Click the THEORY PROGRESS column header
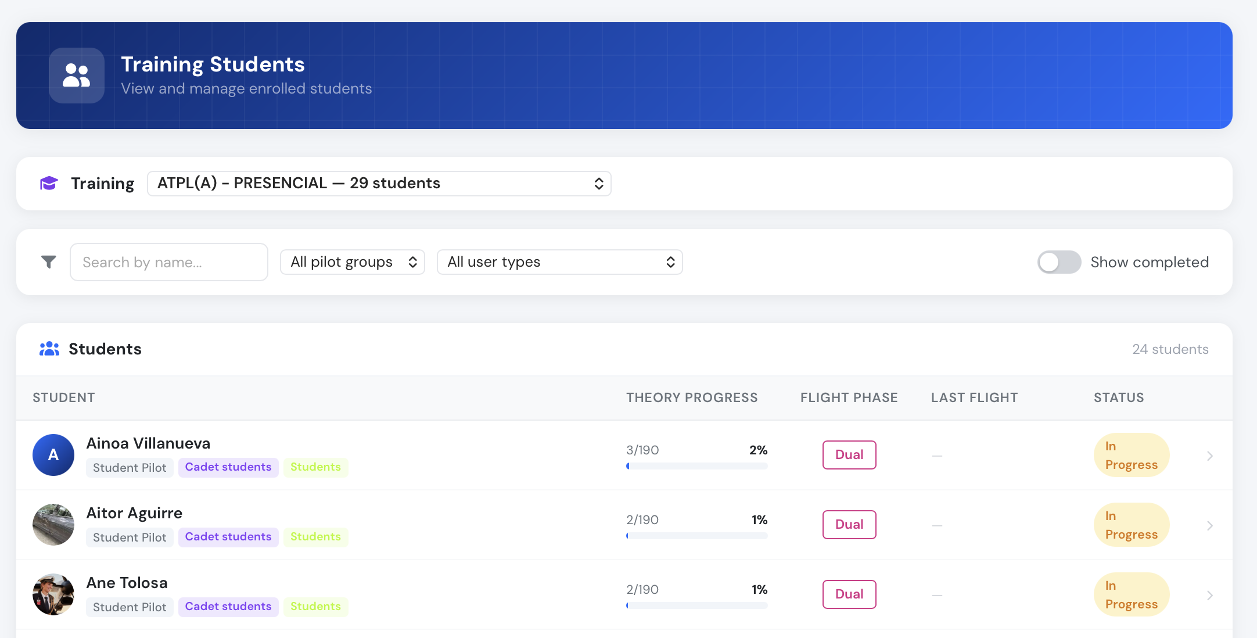 [x=692, y=397]
